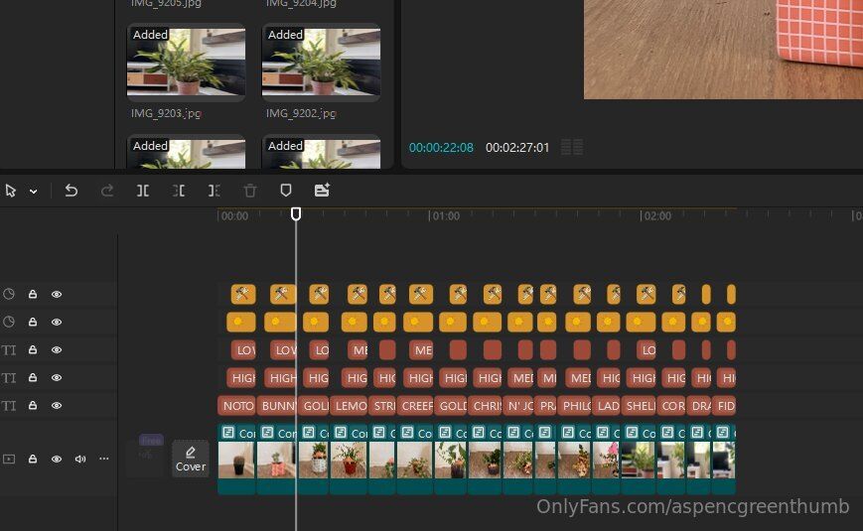
Task: Mute the main video track audio
Action: click(80, 460)
